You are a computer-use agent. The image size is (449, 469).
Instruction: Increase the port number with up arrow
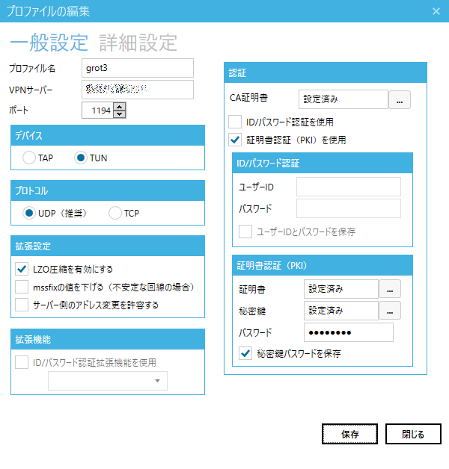[120, 107]
